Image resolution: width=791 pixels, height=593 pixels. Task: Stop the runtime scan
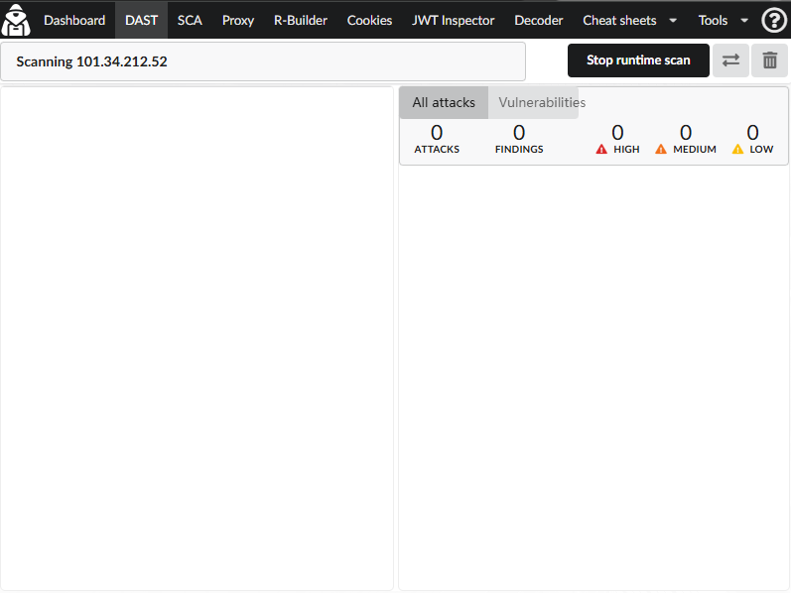pos(638,60)
